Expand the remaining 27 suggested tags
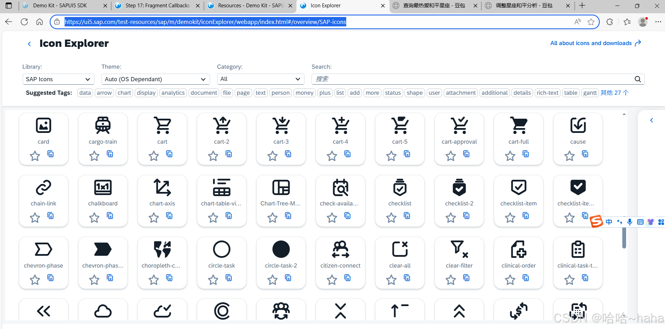665x329 pixels. [x=614, y=93]
